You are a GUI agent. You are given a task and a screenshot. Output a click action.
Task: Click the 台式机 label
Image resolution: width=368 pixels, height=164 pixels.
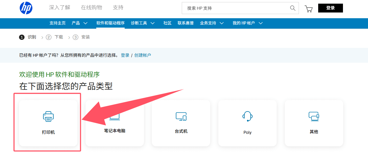[x=181, y=131]
